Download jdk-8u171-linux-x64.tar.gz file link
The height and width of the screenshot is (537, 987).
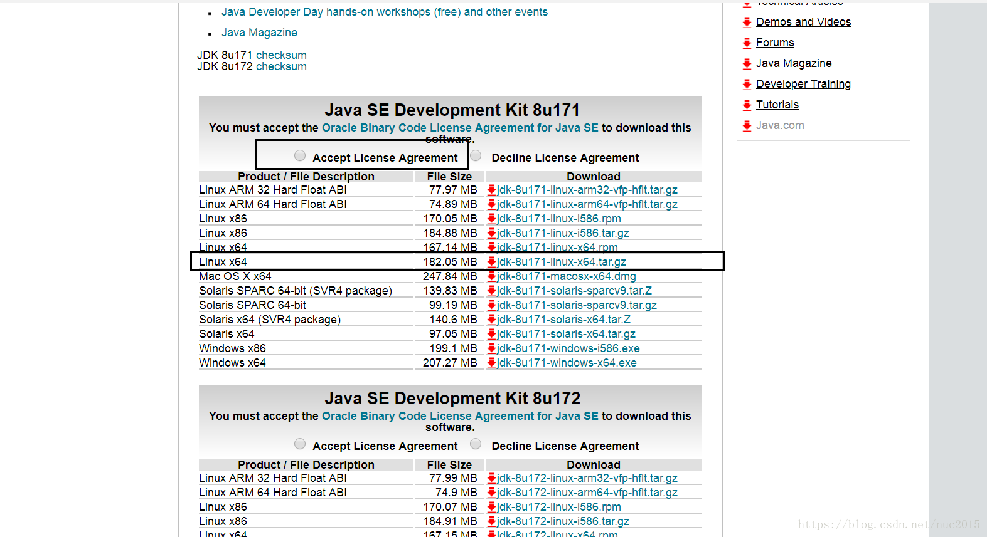(562, 262)
